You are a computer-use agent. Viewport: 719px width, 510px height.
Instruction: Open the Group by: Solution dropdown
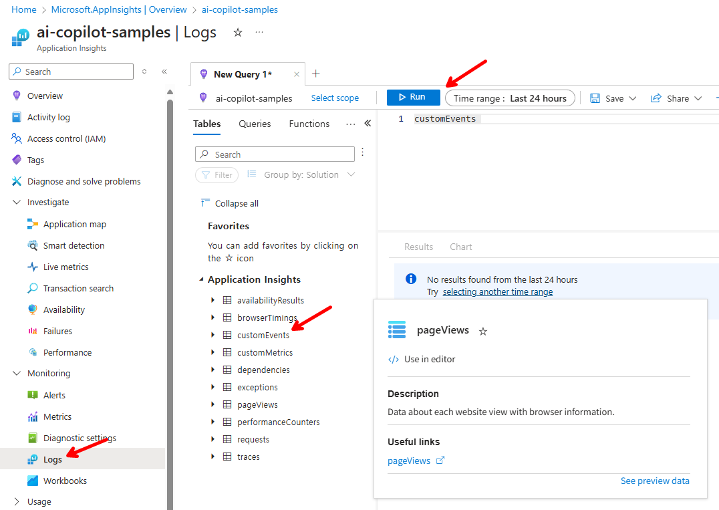(x=301, y=175)
